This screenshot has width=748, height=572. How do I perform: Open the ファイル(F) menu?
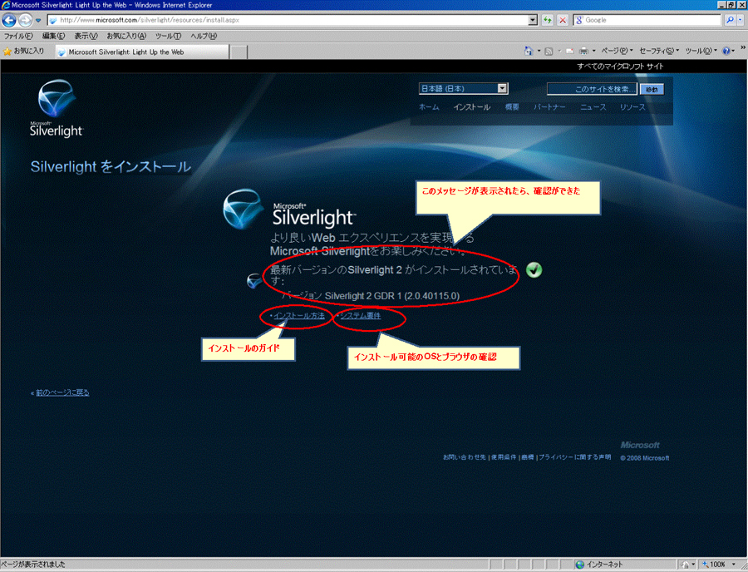pos(18,37)
